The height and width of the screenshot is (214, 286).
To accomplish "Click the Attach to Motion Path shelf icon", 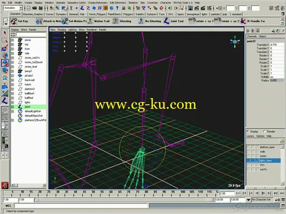I will [x=39, y=21].
